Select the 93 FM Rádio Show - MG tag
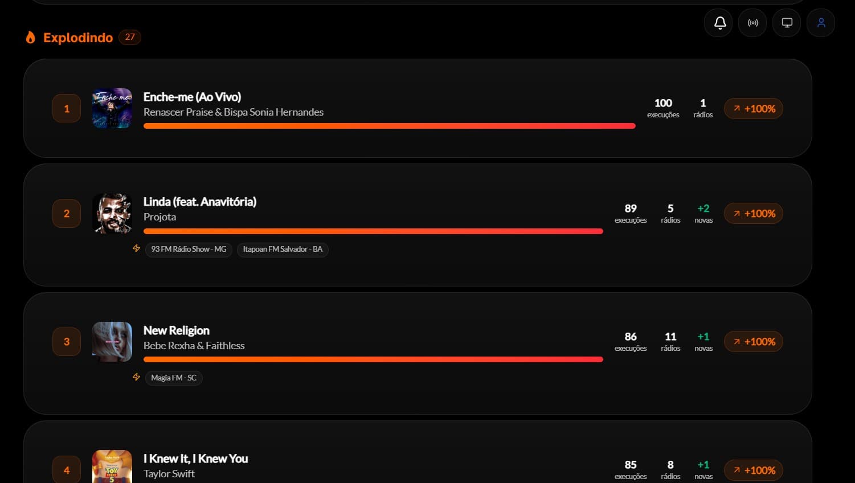Viewport: 855px width, 483px height. pyautogui.click(x=189, y=249)
